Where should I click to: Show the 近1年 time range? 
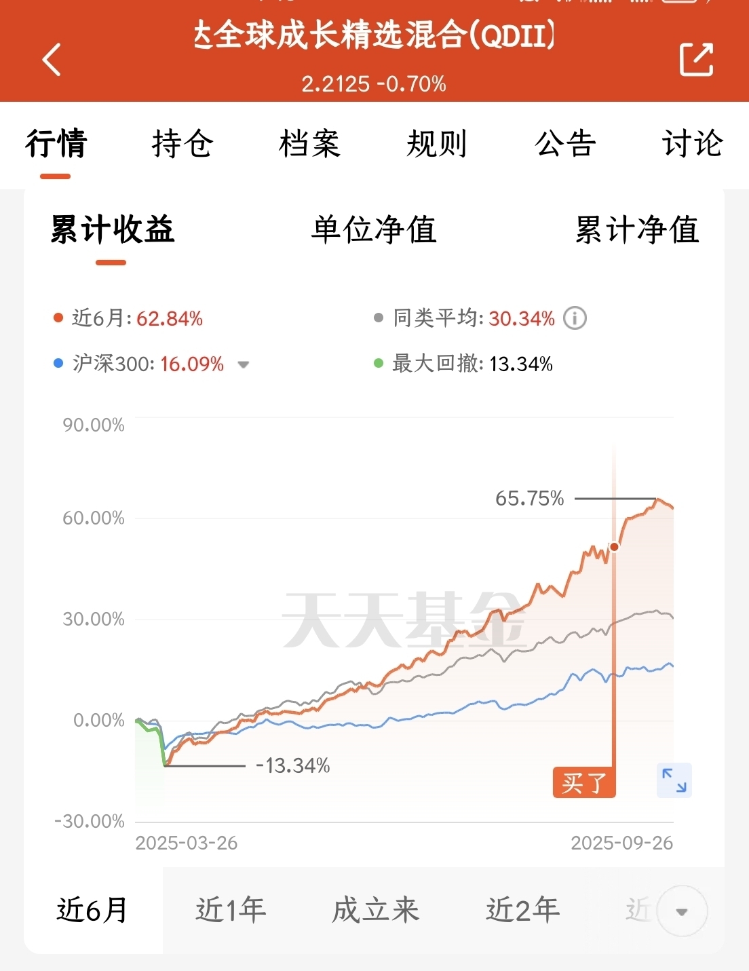point(231,910)
